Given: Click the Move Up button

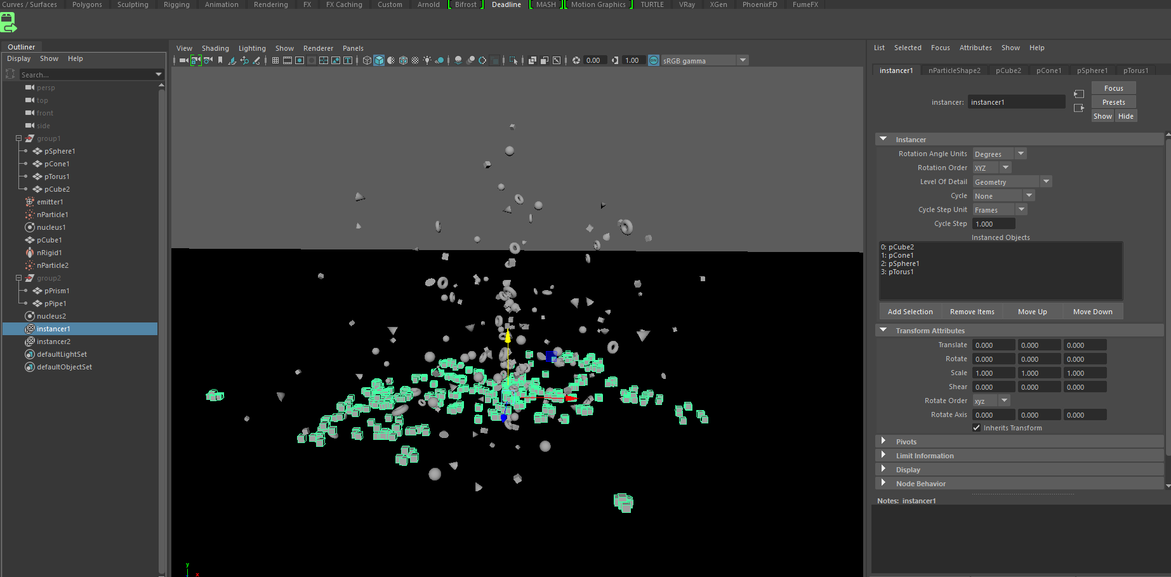Looking at the screenshot, I should coord(1033,312).
